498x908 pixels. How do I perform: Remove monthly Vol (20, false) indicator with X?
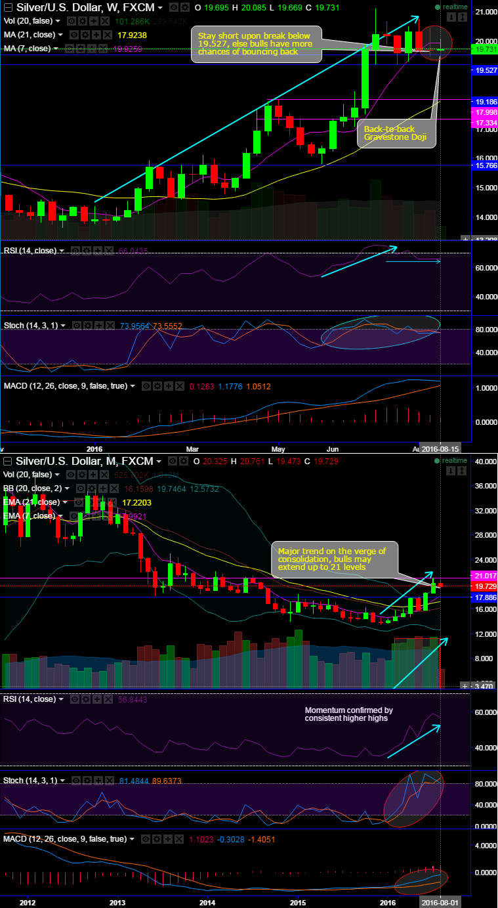(104, 475)
